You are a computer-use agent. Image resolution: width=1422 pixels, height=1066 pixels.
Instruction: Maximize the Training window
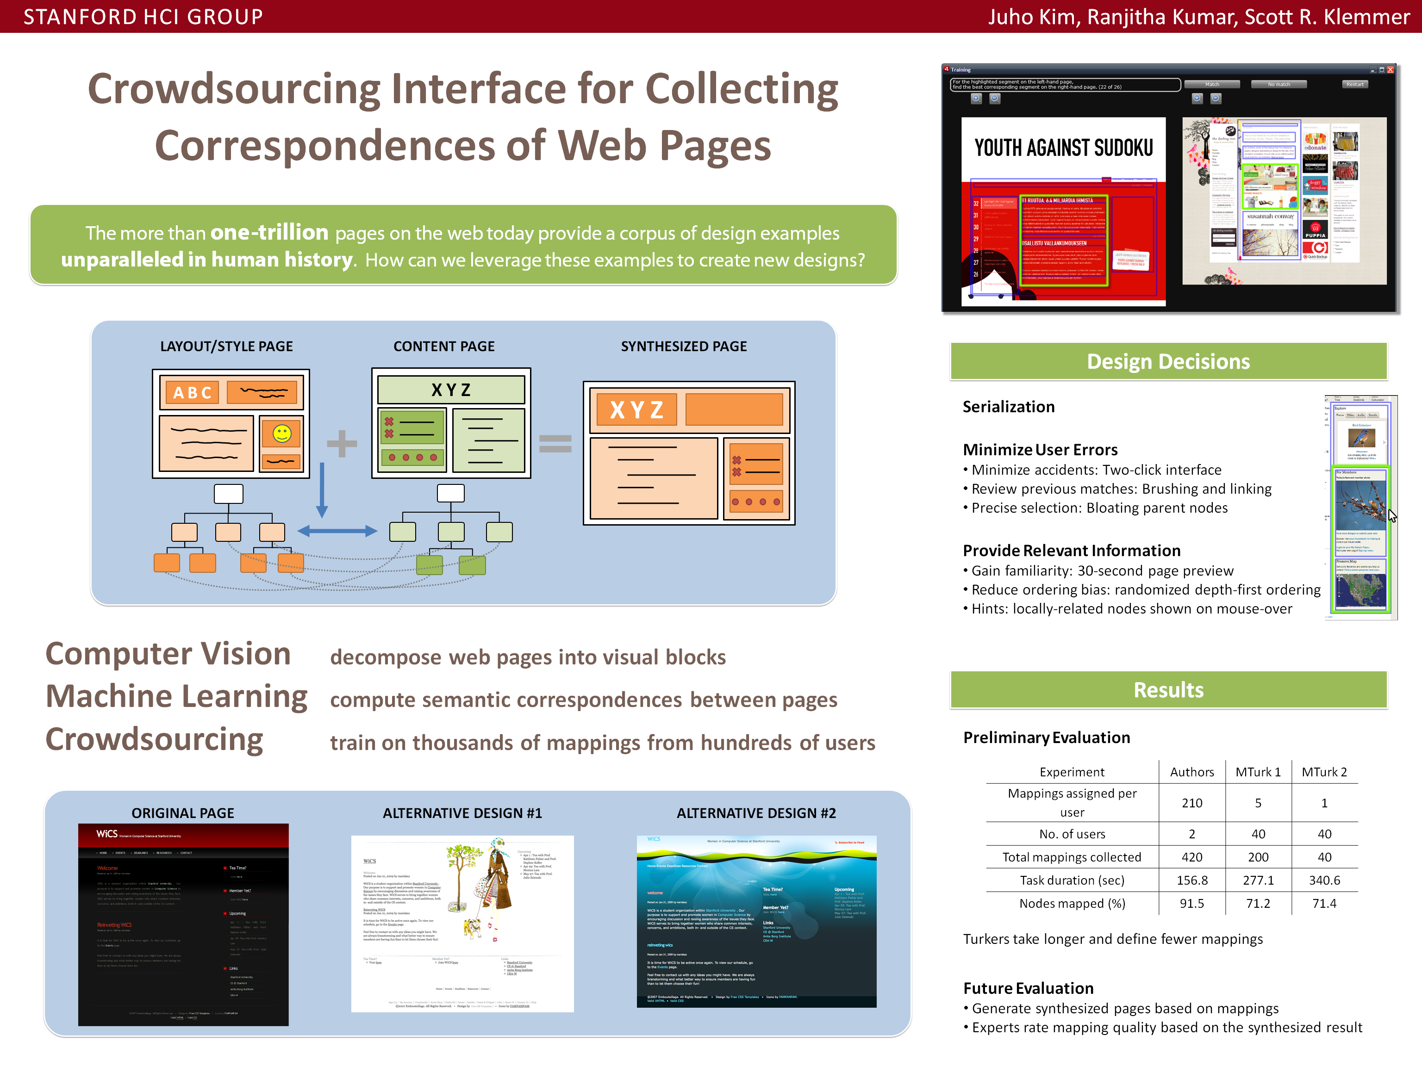point(1382,69)
